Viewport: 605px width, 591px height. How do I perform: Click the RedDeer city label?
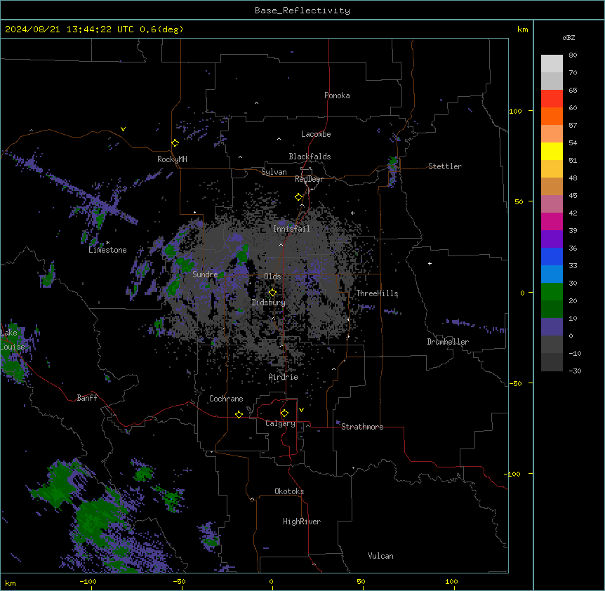[309, 179]
